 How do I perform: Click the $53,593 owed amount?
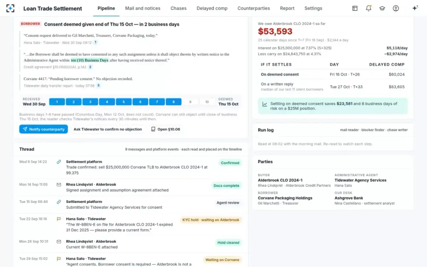coord(275,32)
